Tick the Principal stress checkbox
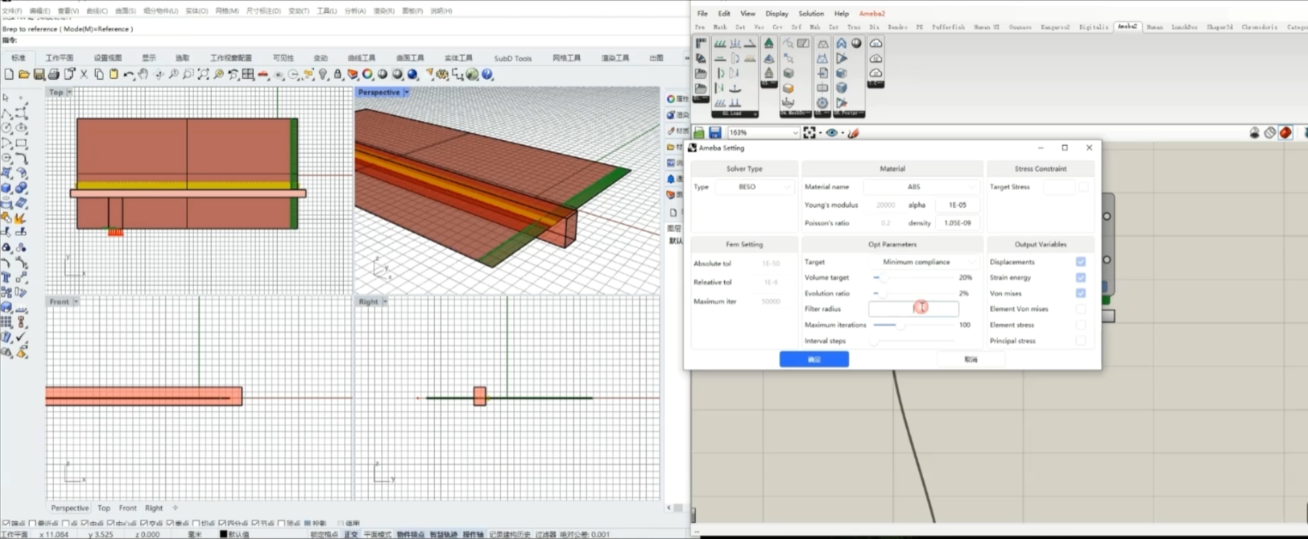Viewport: 1308px width, 539px height. coord(1080,341)
